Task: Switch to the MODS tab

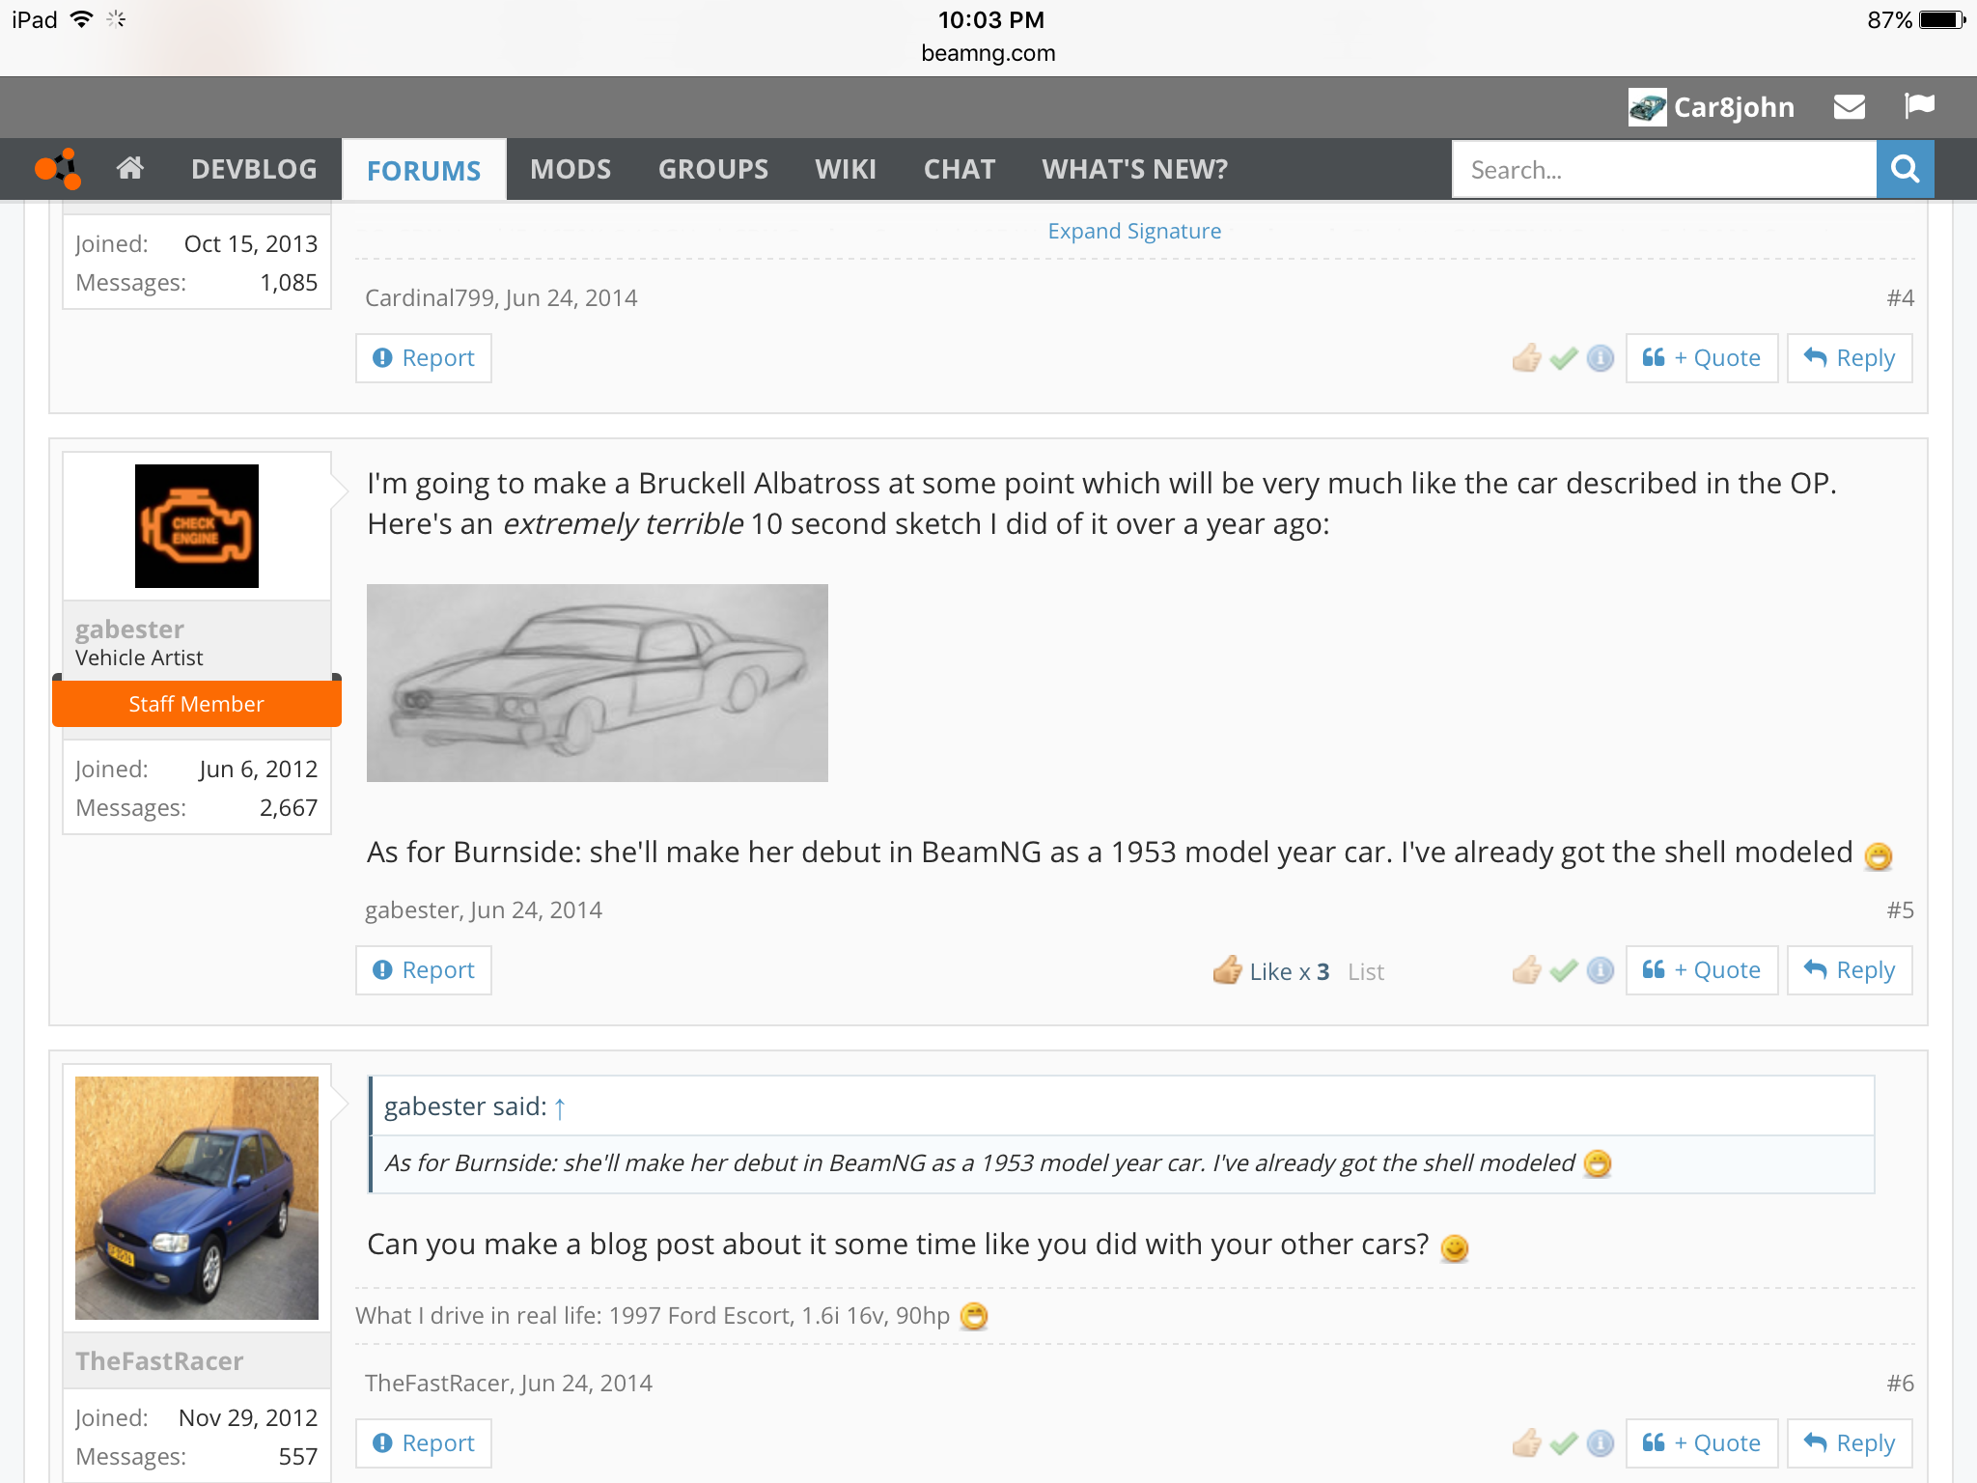Action: 571,169
